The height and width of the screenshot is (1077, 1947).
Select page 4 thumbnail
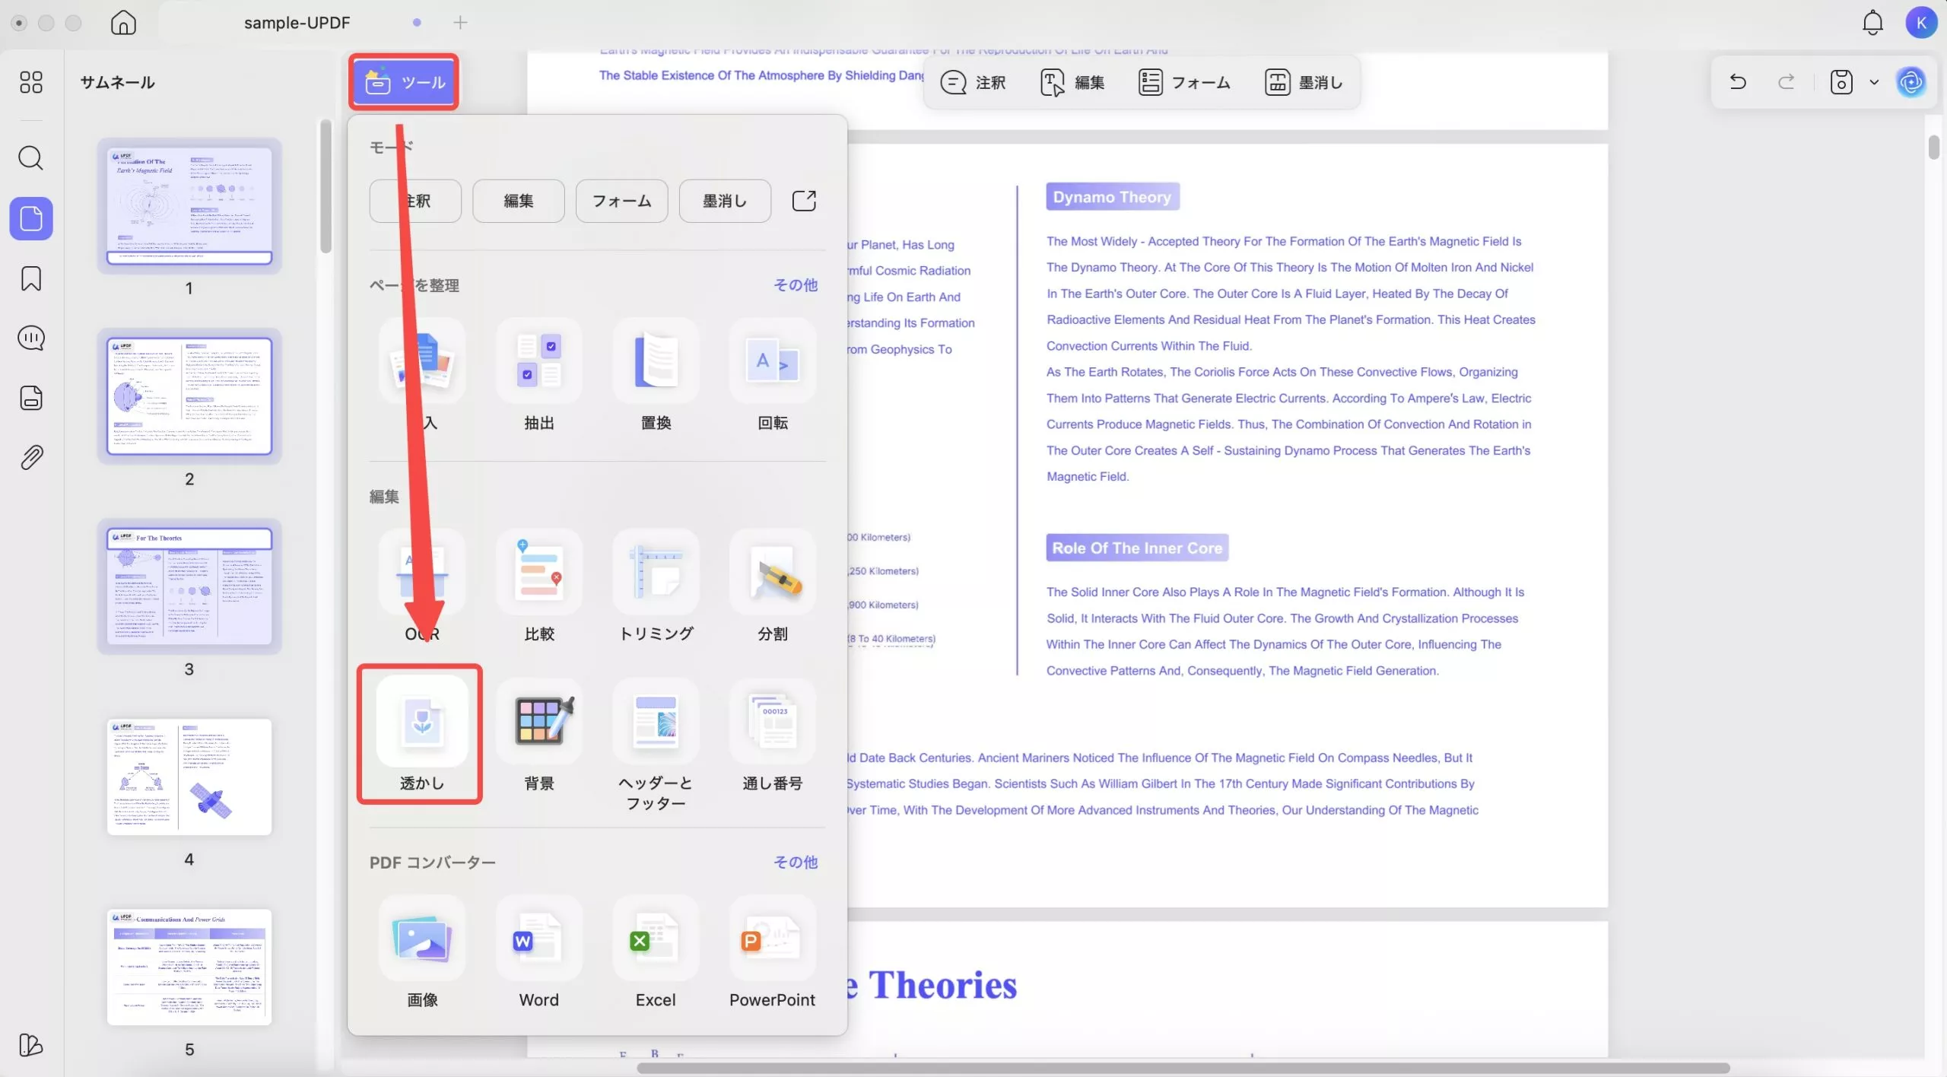coord(189,777)
